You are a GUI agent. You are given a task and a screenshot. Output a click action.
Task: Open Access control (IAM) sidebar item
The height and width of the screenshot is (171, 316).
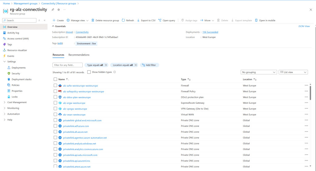click(x=18, y=39)
